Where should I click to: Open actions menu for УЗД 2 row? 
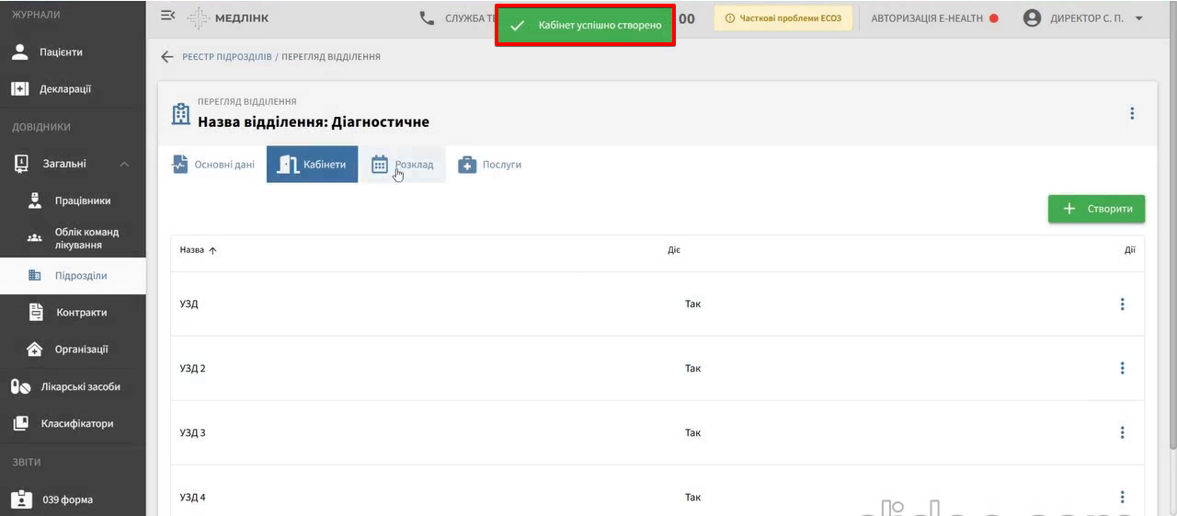click(1122, 368)
